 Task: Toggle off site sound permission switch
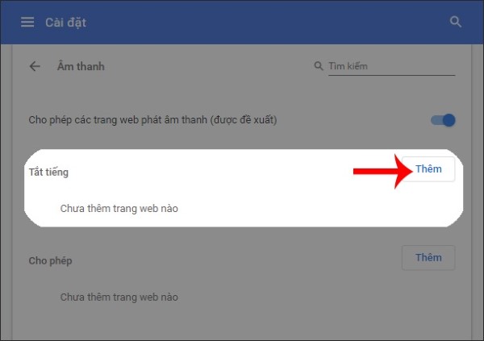point(443,120)
